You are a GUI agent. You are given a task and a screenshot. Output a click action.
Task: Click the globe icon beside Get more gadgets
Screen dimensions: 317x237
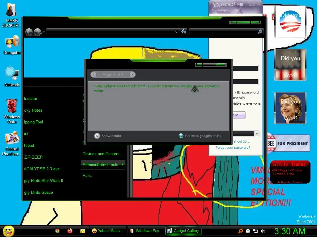181,135
